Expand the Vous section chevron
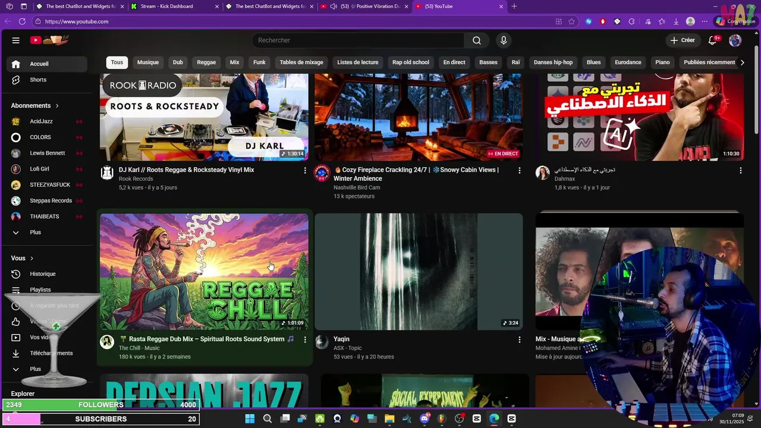The image size is (761, 428). (x=32, y=259)
